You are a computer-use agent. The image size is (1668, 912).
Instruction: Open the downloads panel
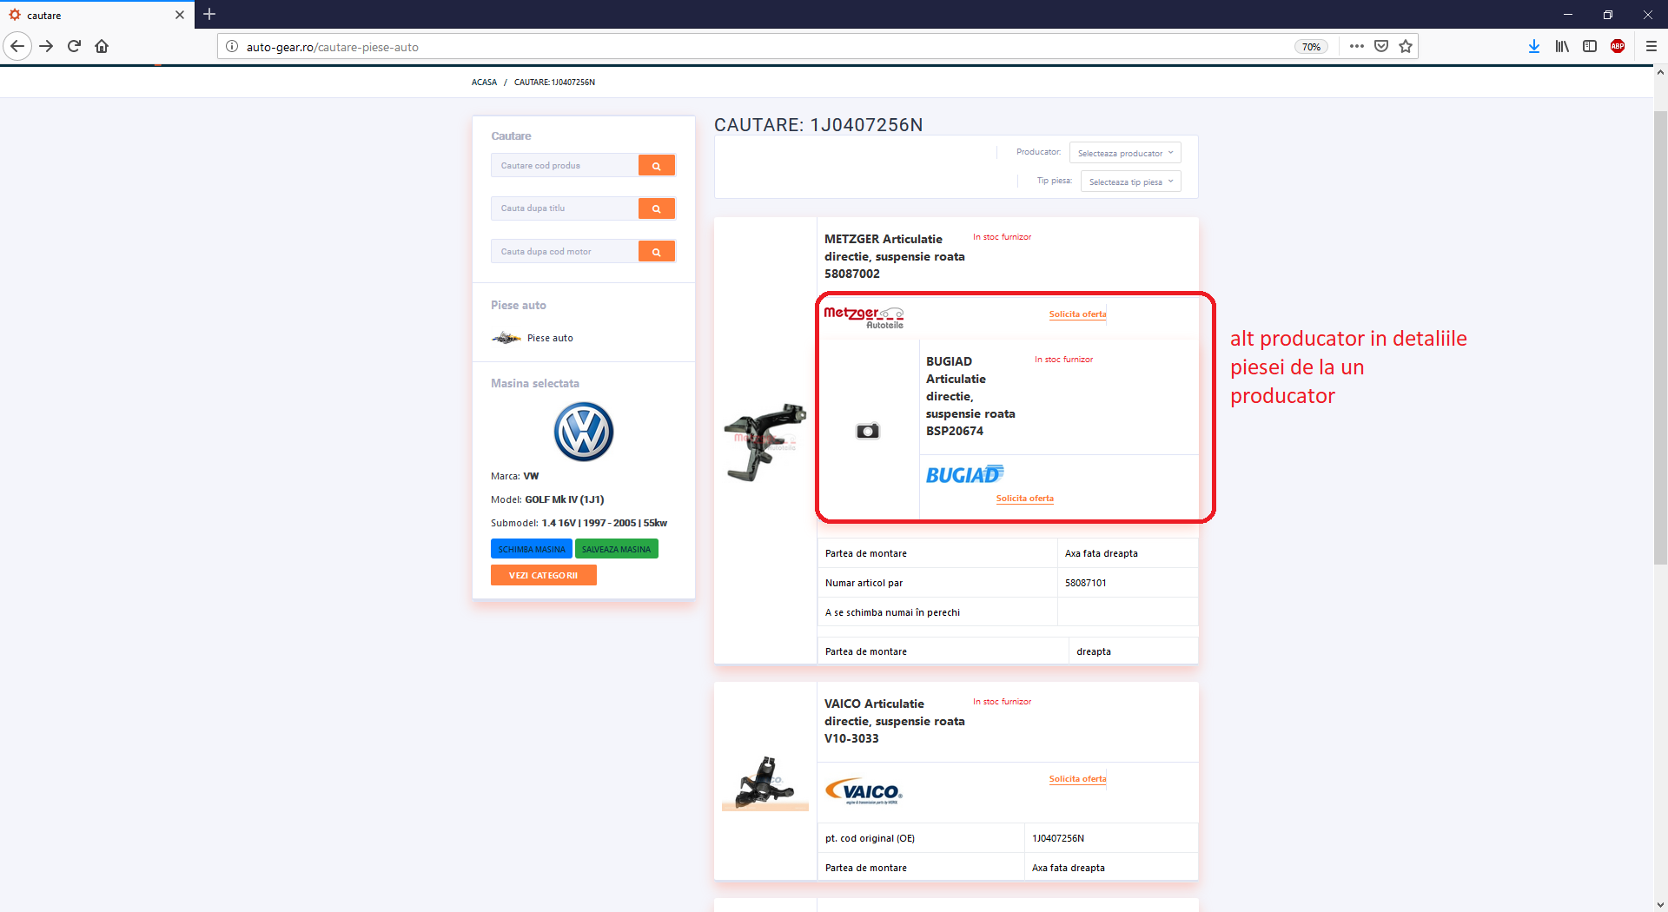[1534, 46]
